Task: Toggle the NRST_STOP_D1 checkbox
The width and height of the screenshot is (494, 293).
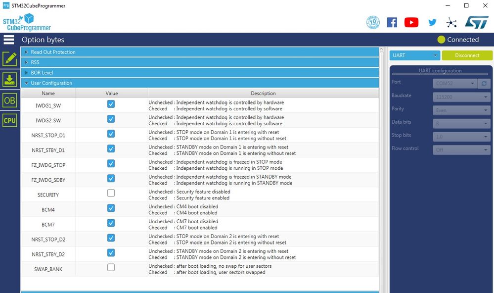Action: click(x=111, y=134)
